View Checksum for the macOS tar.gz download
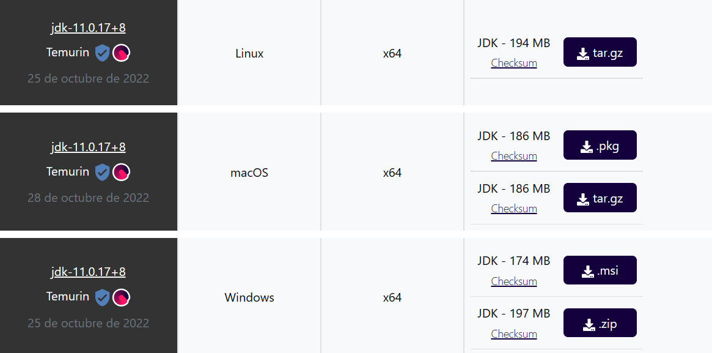Image resolution: width=712 pixels, height=353 pixels. coord(514,209)
